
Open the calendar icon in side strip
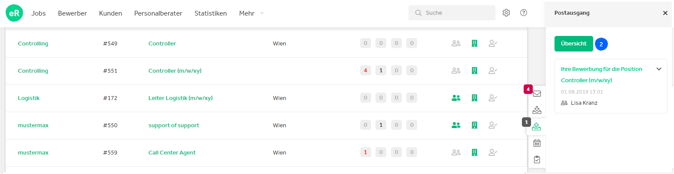point(537,143)
